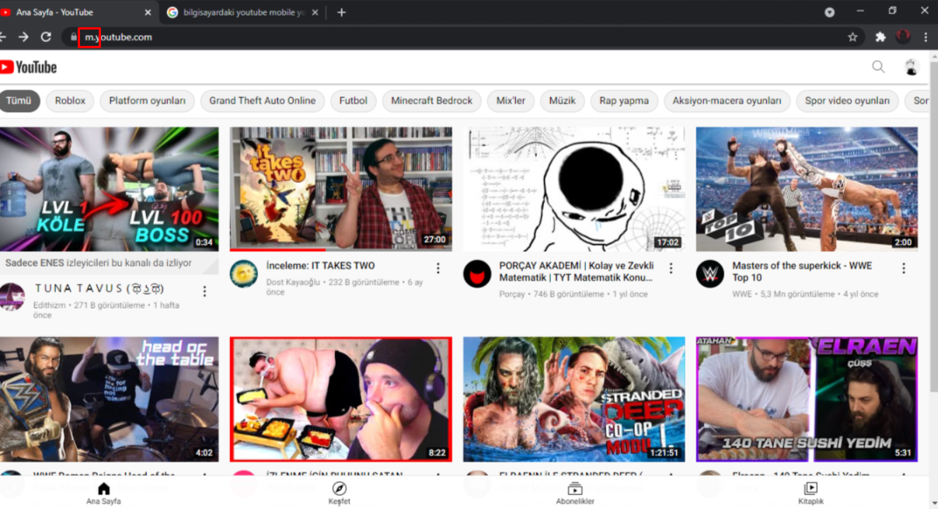Open options for İnceleme: IT TAKES TWO
Screen dimensions: 938x509
coord(438,268)
